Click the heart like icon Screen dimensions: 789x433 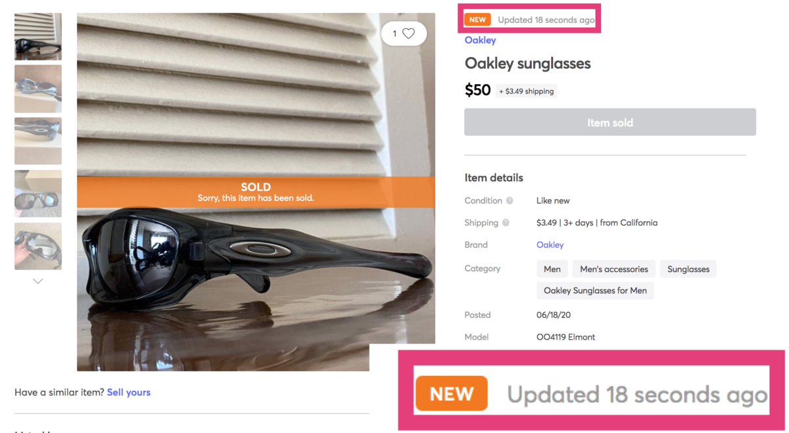click(x=408, y=34)
